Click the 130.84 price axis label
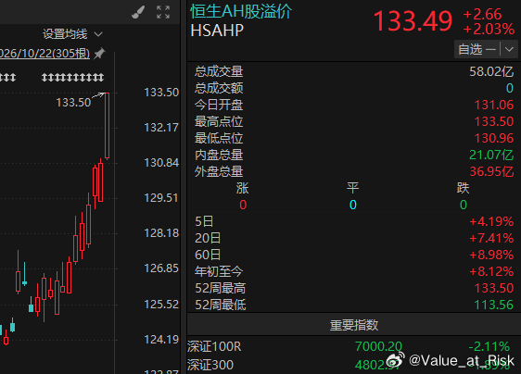Screen dimensions: 521x374 pos(161,163)
